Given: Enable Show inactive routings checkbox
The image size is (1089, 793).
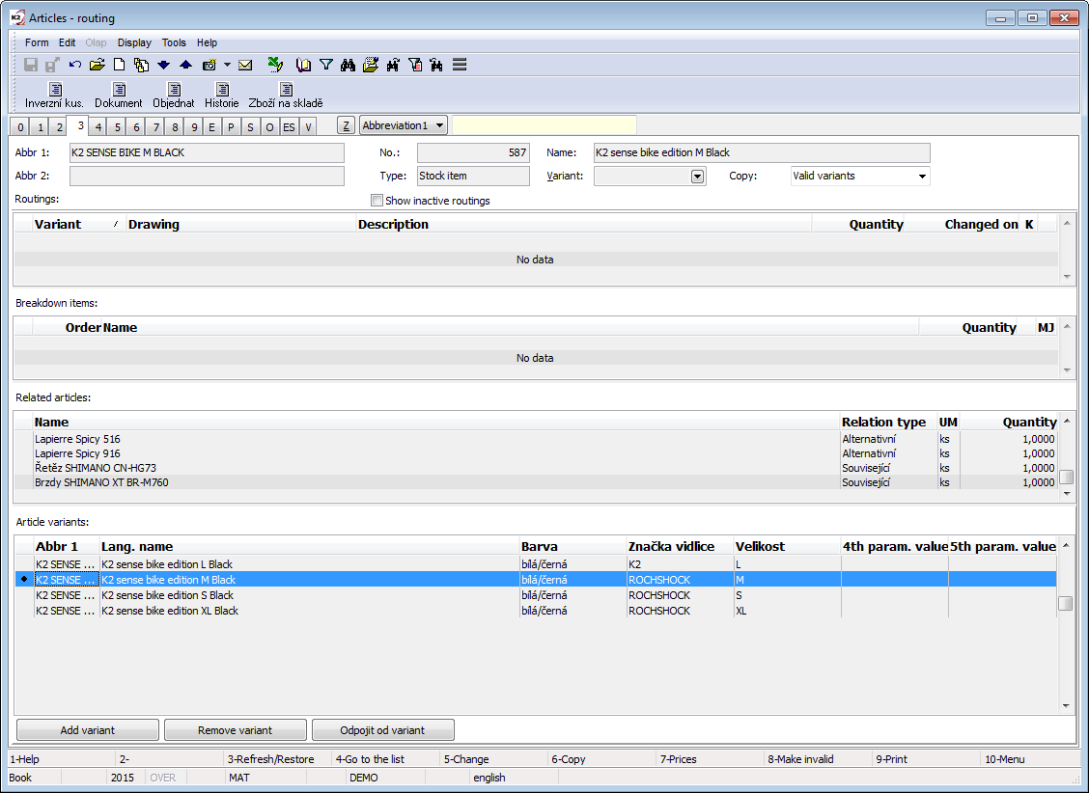Looking at the screenshot, I should 377,201.
